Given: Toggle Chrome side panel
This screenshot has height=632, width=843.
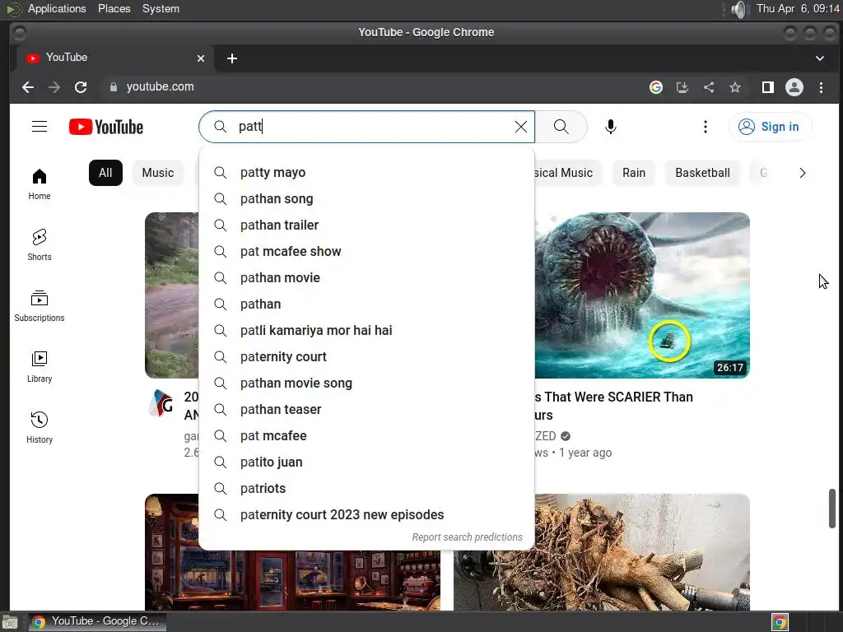Looking at the screenshot, I should click(768, 87).
